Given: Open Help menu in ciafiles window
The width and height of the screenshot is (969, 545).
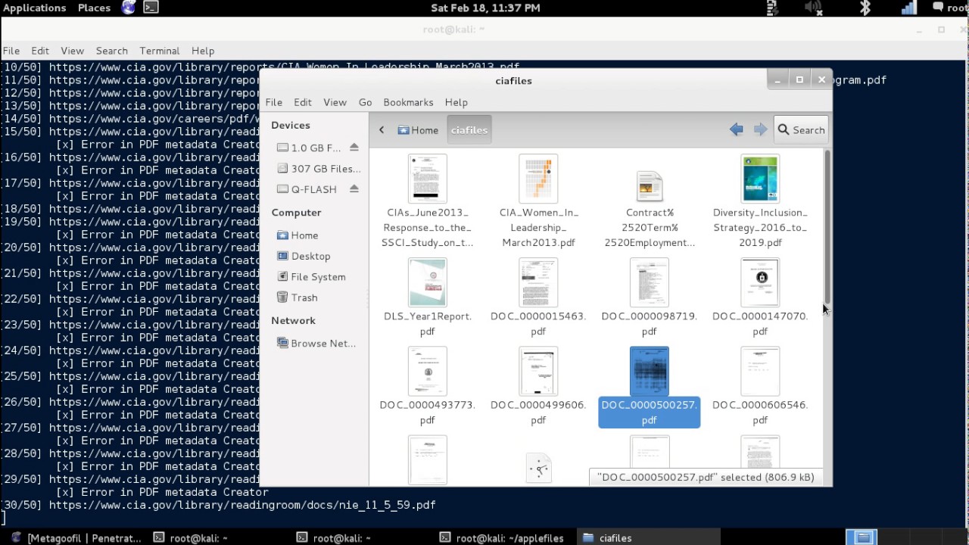Looking at the screenshot, I should (456, 102).
